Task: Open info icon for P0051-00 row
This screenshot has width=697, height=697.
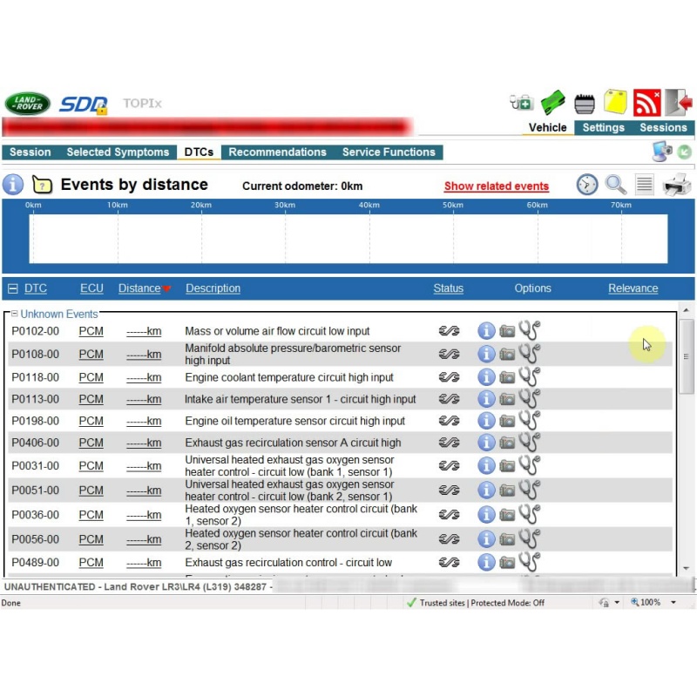Action: coord(486,491)
